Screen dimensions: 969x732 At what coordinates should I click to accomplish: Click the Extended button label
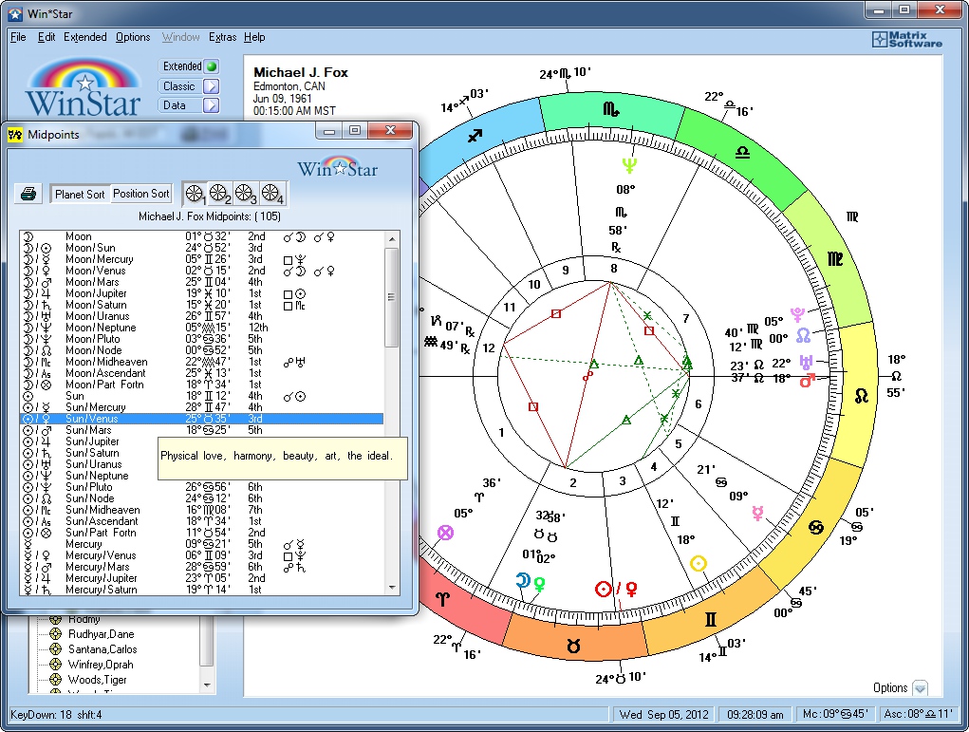182,66
